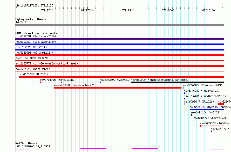The height and width of the screenshot is (152, 231).
Task: Click the ruler's left arrow end
Action: click(16, 8)
